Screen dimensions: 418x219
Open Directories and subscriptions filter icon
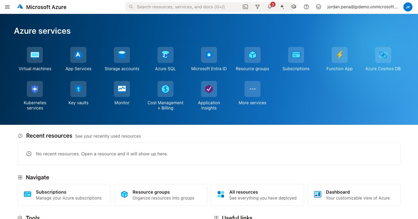(257, 7)
